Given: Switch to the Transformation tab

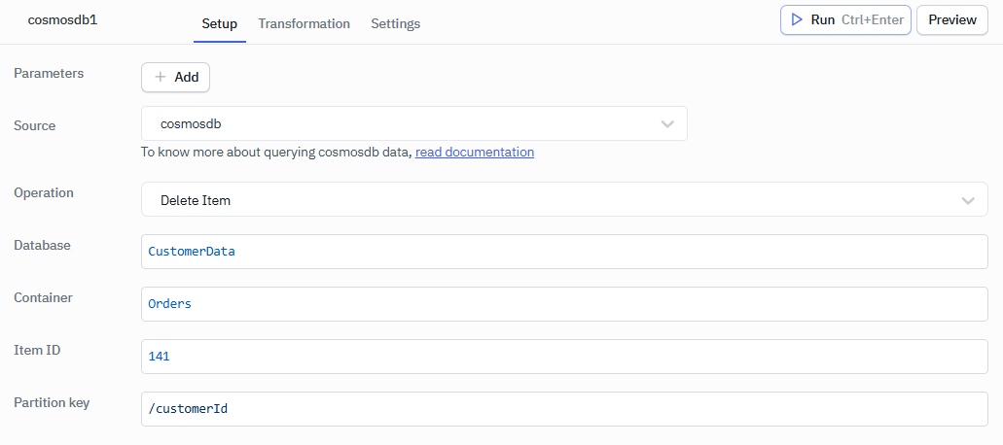Looking at the screenshot, I should [x=304, y=23].
